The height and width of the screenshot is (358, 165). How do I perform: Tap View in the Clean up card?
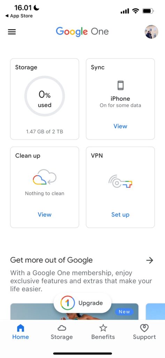click(45, 215)
